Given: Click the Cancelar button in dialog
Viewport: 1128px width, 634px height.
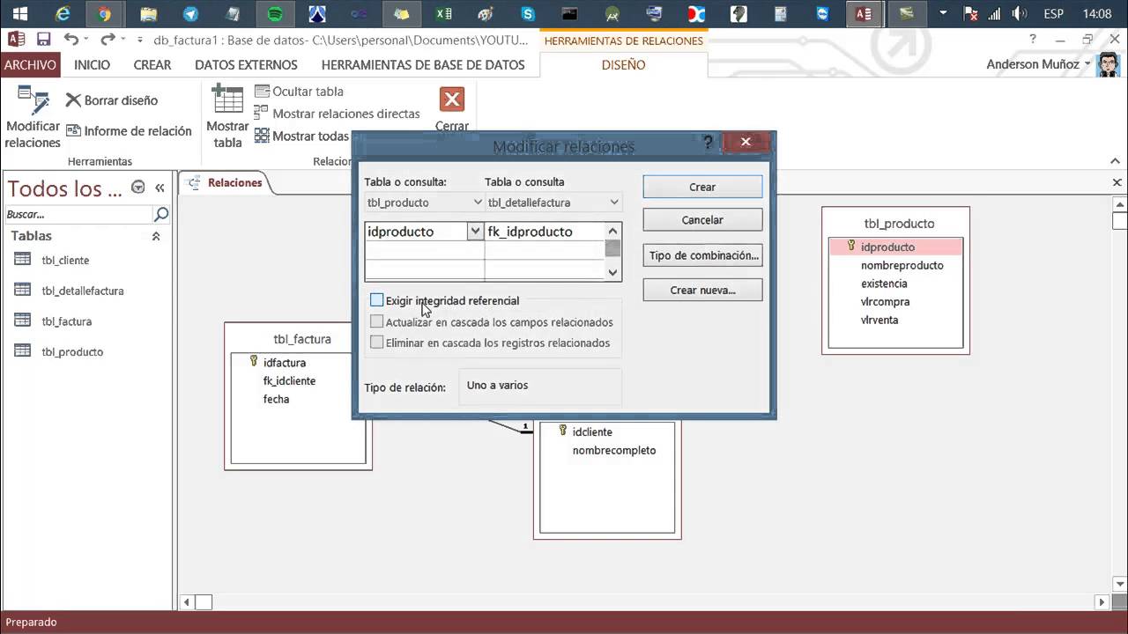Looking at the screenshot, I should (702, 220).
